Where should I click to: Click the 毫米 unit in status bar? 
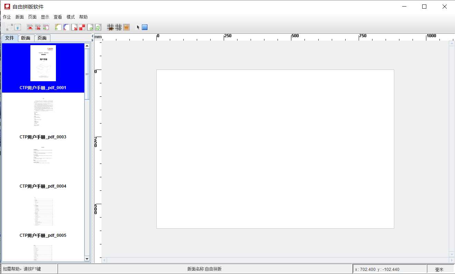tap(439, 270)
